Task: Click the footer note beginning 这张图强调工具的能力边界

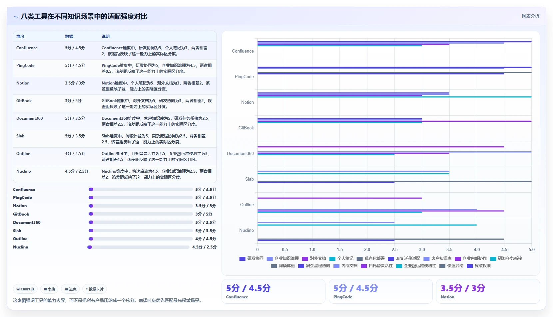Action: tap(108, 300)
